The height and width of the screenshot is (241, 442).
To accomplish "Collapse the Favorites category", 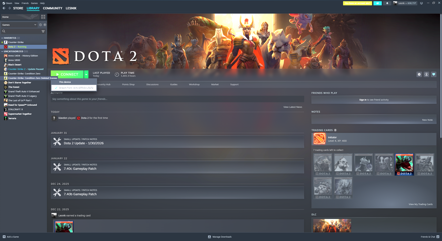I will click(2, 38).
